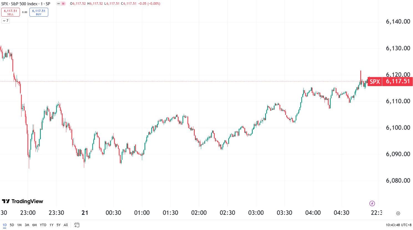Click the indicator minimize dash icon

59,4
